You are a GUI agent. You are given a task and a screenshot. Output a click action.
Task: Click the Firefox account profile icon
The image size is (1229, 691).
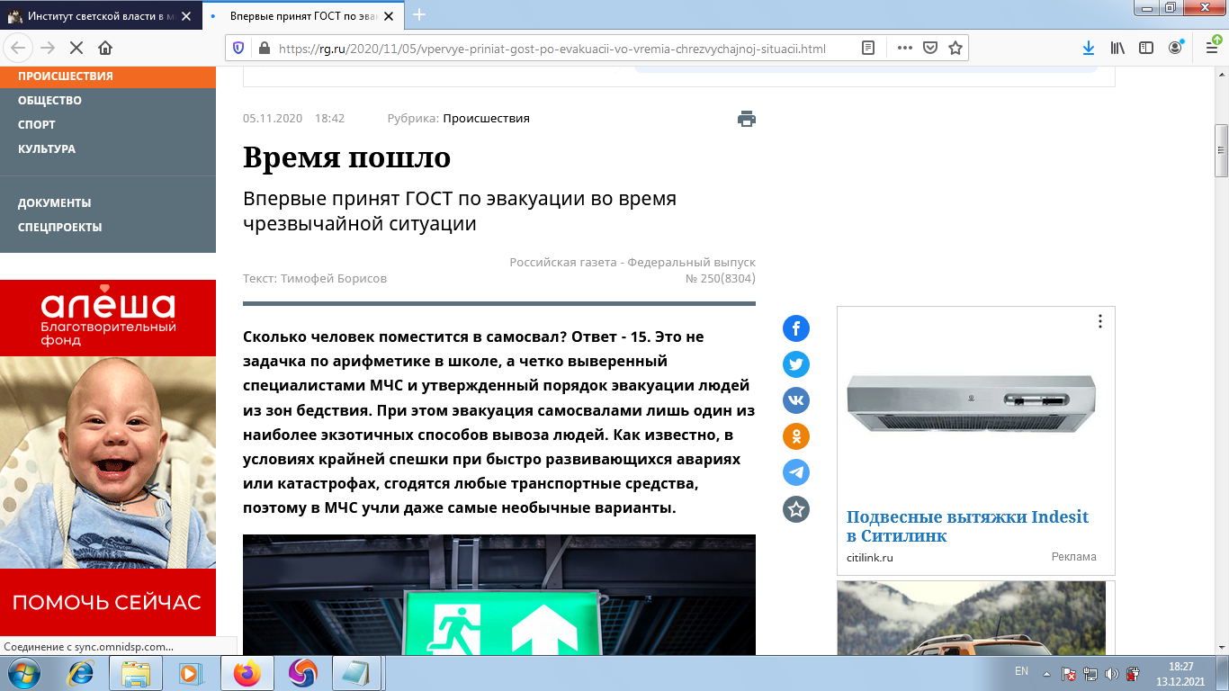(x=1174, y=48)
